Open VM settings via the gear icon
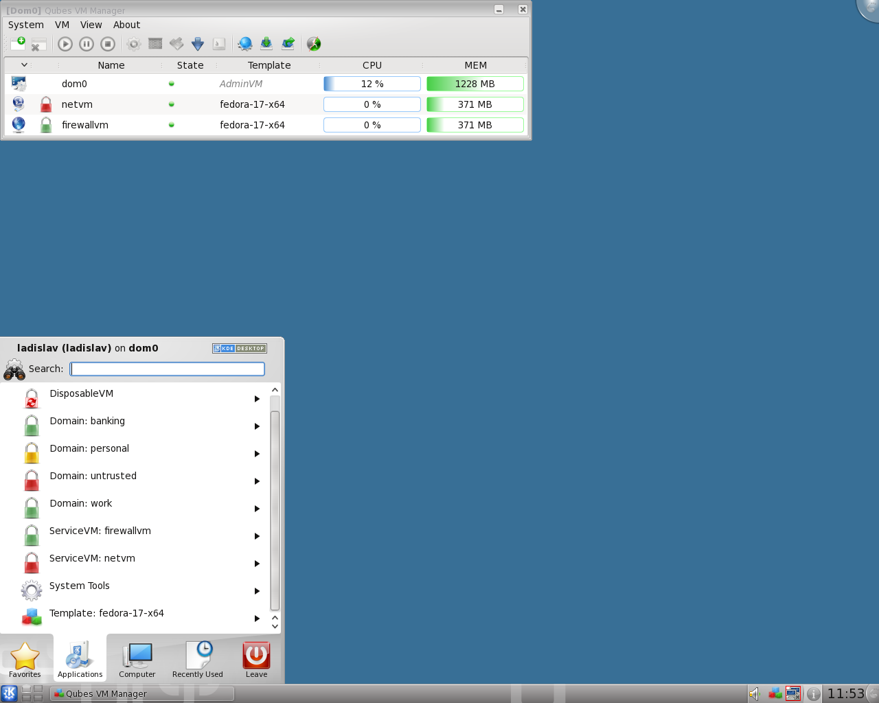879x703 pixels. coord(133,43)
